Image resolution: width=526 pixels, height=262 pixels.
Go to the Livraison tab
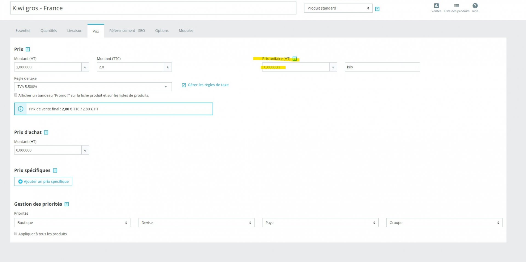pyautogui.click(x=75, y=31)
